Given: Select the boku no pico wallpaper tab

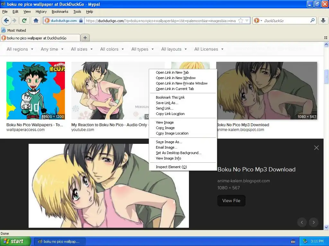Looking at the screenshot, I should click(x=40, y=38).
